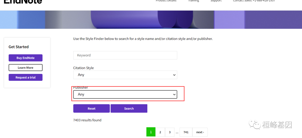The width and height of the screenshot is (302, 138).
Task: Go to results page 2
Action: coord(160,132)
